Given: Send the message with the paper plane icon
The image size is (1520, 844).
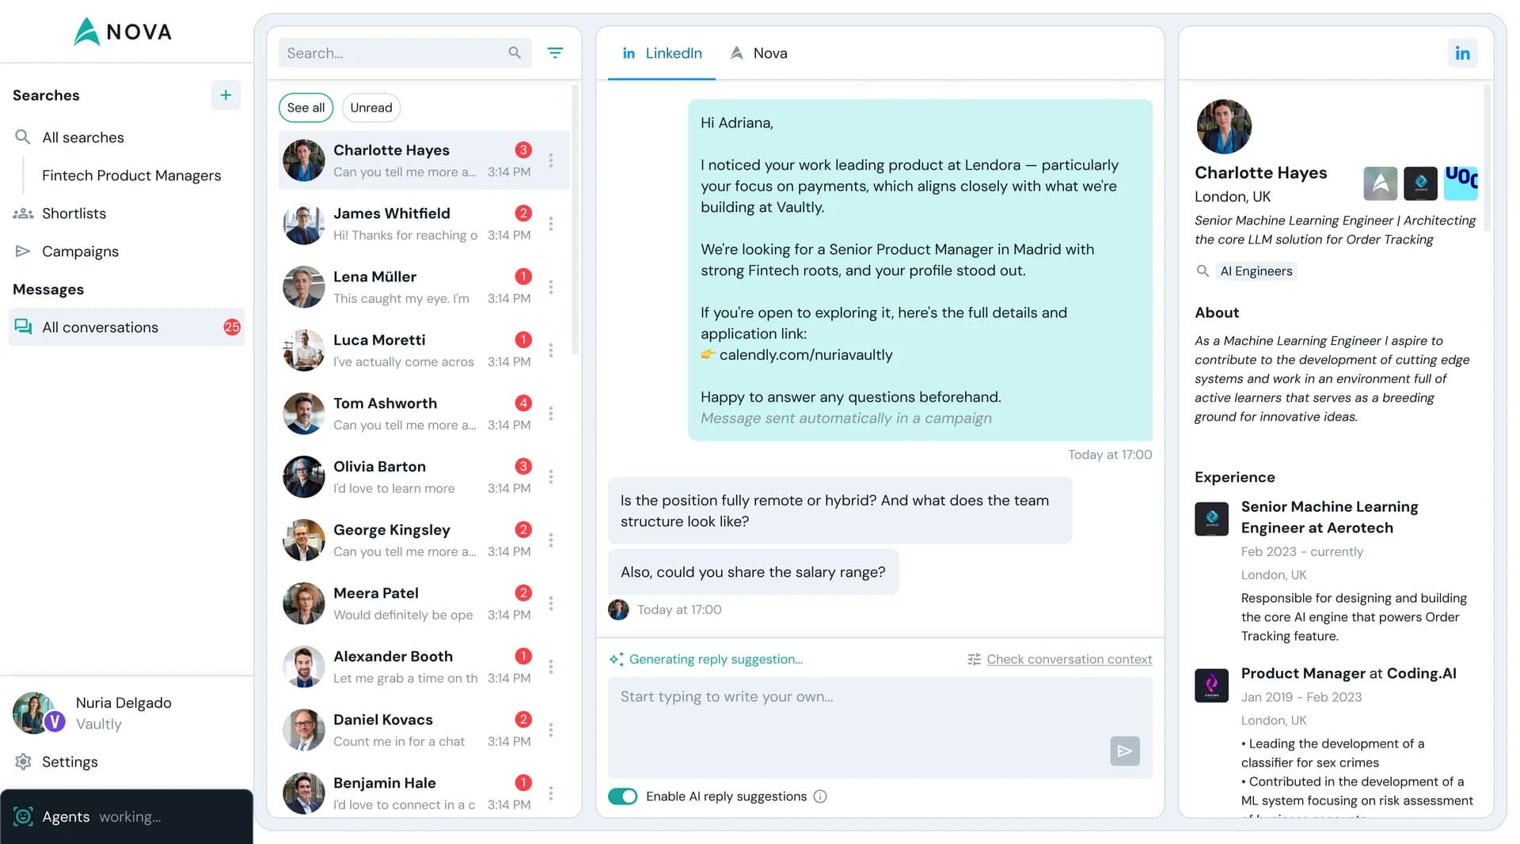Looking at the screenshot, I should pyautogui.click(x=1124, y=751).
